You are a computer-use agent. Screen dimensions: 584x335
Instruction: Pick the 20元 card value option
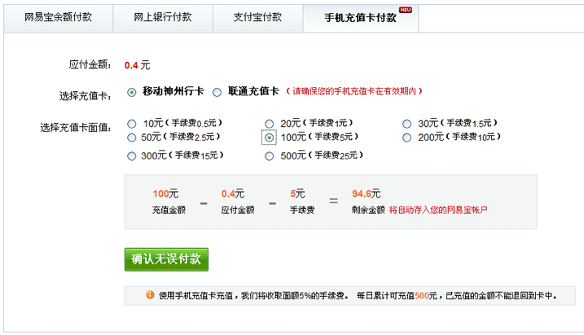pyautogui.click(x=269, y=124)
